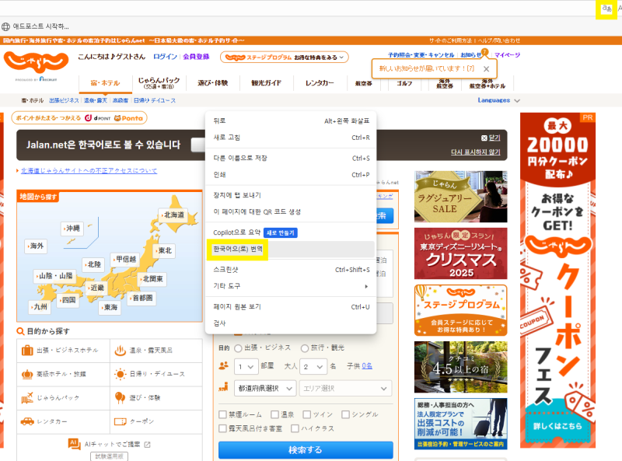
Task: Click the Jalan pack plane icon
Action: click(x=27, y=397)
